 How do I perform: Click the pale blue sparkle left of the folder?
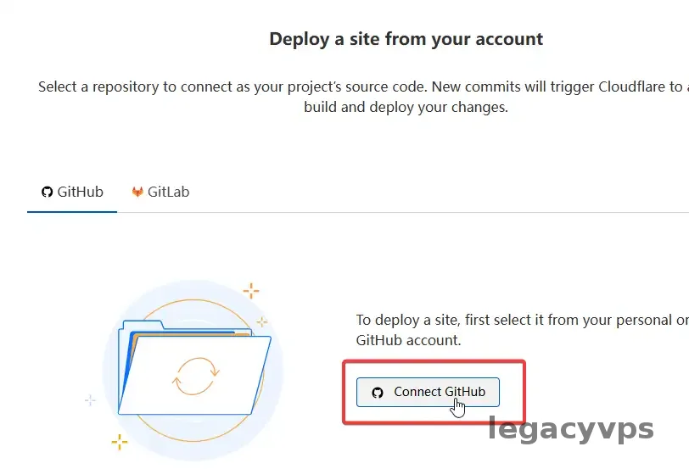(90, 399)
